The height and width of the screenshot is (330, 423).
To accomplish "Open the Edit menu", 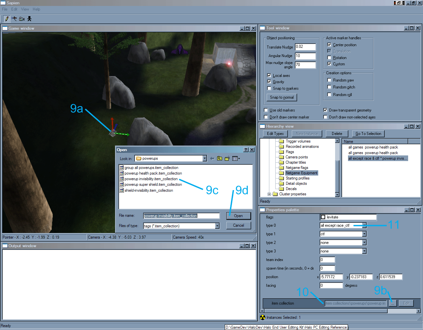I will (14, 9).
